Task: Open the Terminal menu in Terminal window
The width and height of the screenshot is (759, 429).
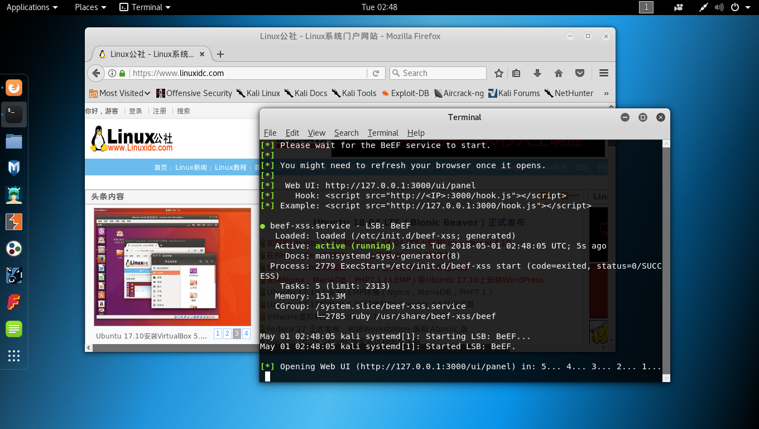Action: point(383,133)
